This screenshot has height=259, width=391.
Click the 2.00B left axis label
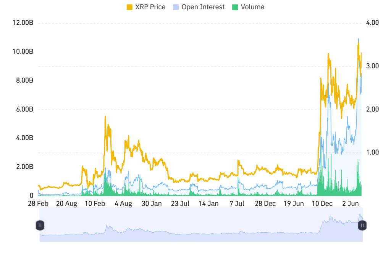pyautogui.click(x=25, y=167)
